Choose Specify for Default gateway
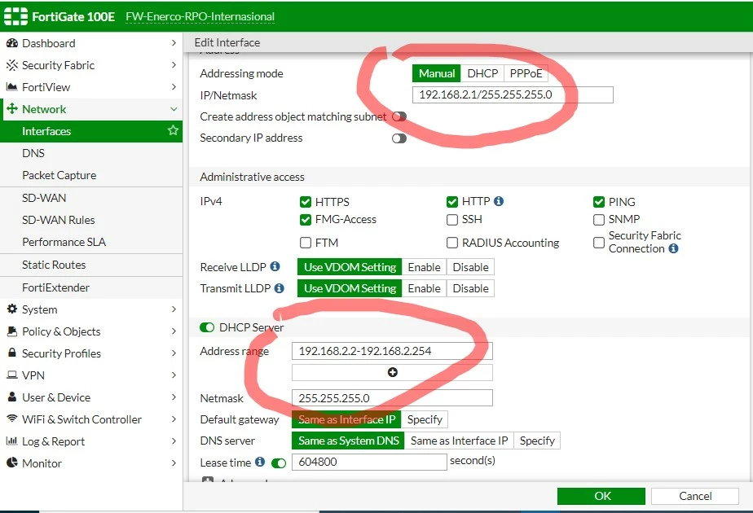 coord(425,419)
